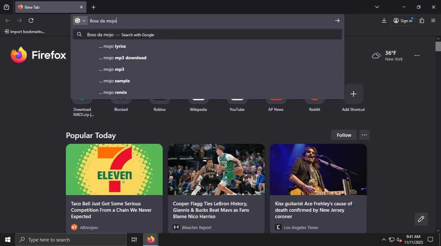Submit the search with the go arrow

337,20
